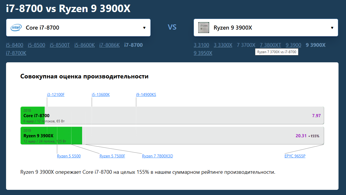Click the 'Совокупная оценка производительности' heading

point(84,76)
